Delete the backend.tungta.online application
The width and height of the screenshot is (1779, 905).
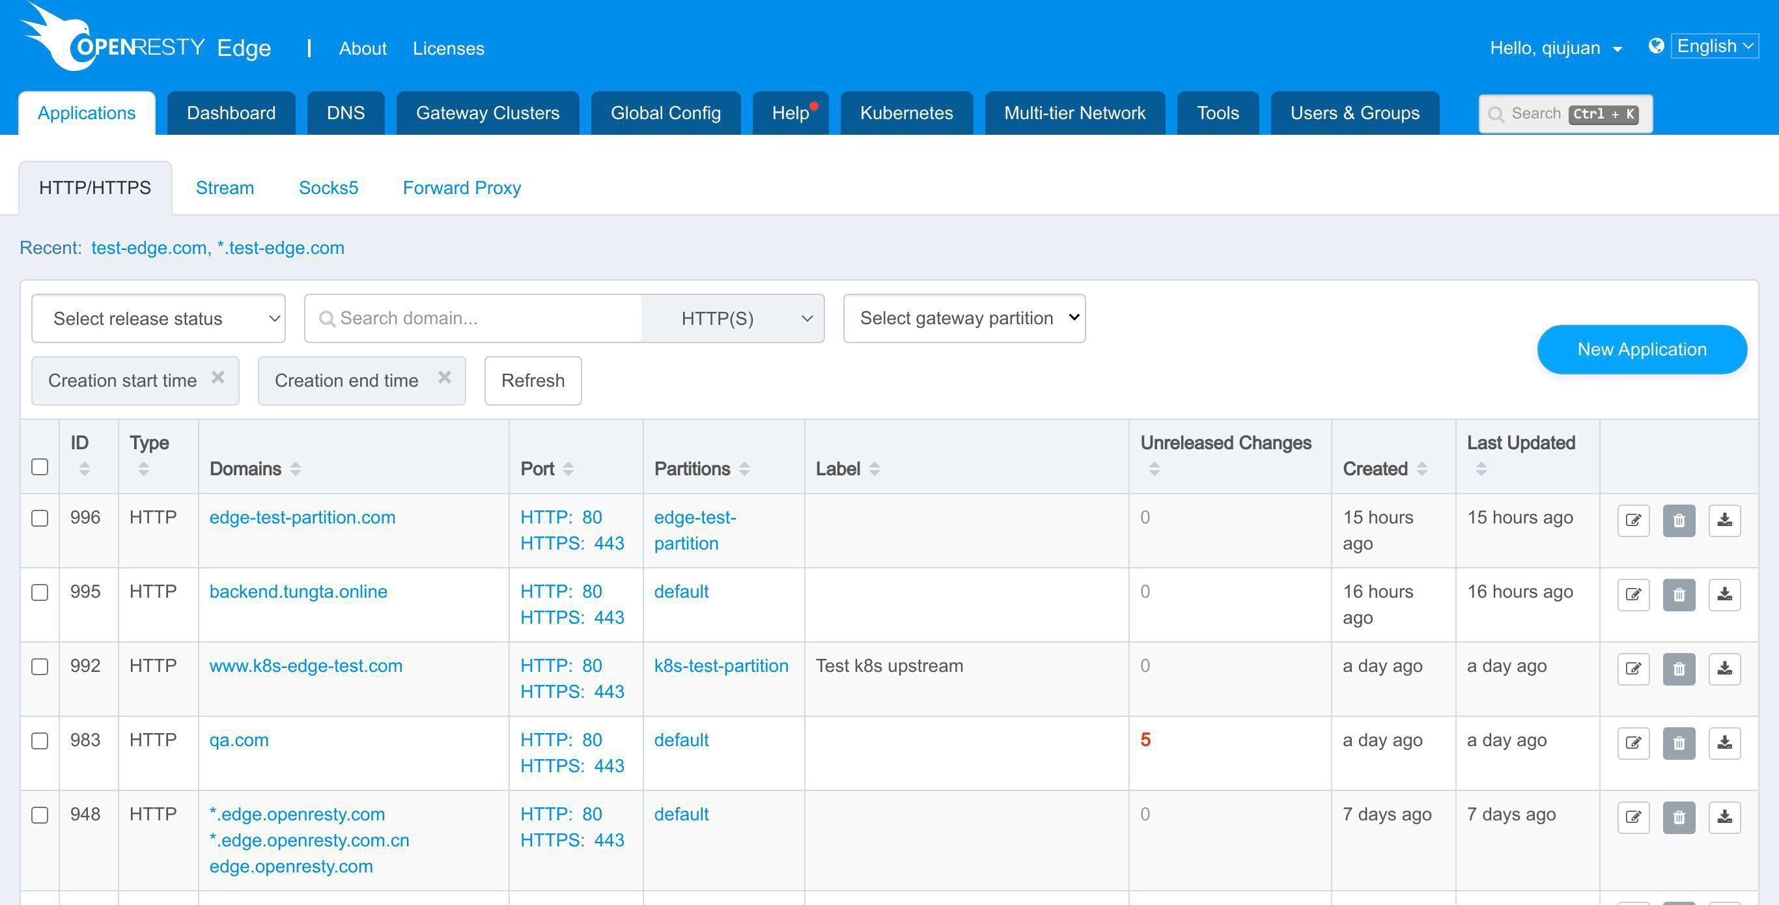pyautogui.click(x=1678, y=594)
